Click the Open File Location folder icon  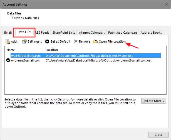95,41
